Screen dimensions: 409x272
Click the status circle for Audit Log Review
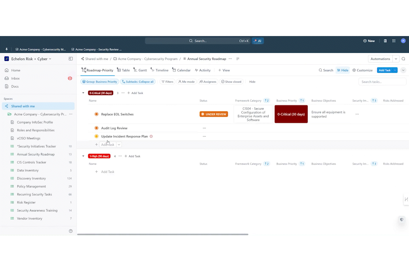[x=96, y=128]
